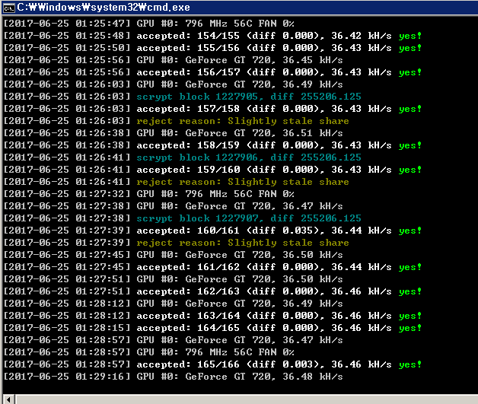This screenshot has width=478, height=404.
Task: Click the GeForce GT 720 36.45 kH/s line
Action: [x=173, y=60]
